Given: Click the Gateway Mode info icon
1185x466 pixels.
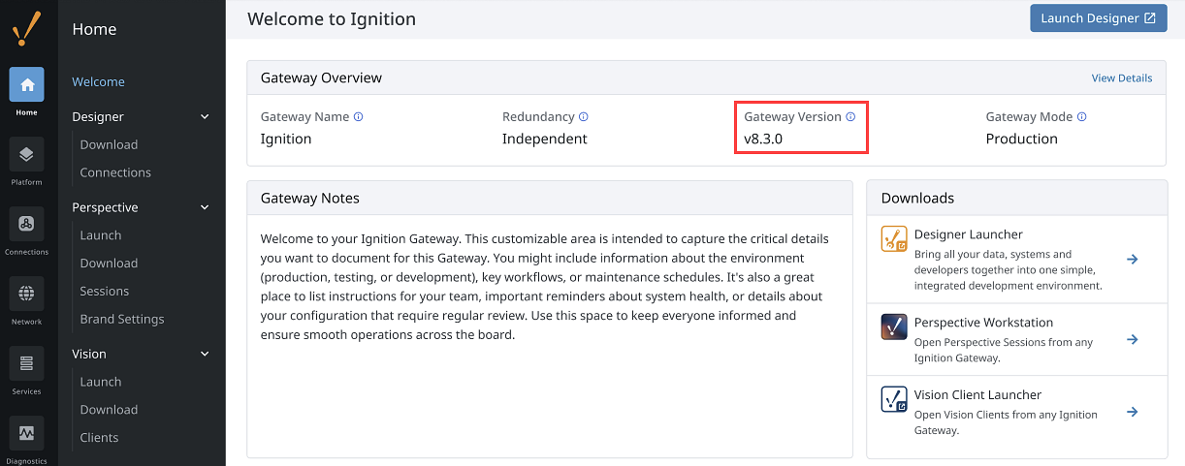Looking at the screenshot, I should (1081, 116).
